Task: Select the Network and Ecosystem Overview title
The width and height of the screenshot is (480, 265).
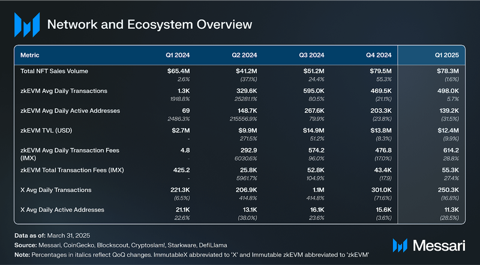Action: [x=149, y=25]
